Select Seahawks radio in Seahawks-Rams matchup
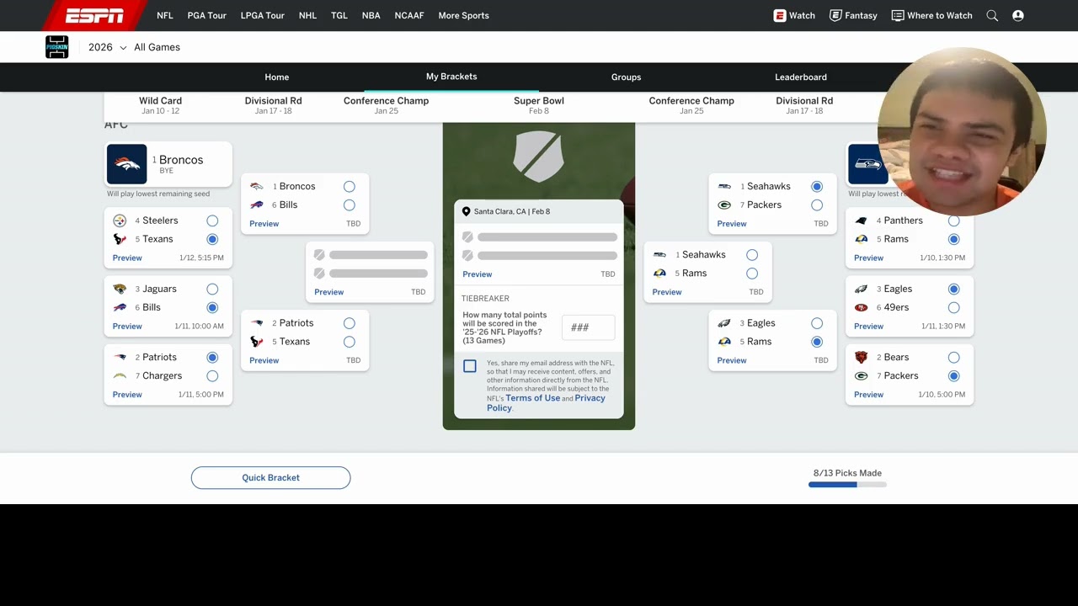Image resolution: width=1078 pixels, height=606 pixels. pos(752,254)
